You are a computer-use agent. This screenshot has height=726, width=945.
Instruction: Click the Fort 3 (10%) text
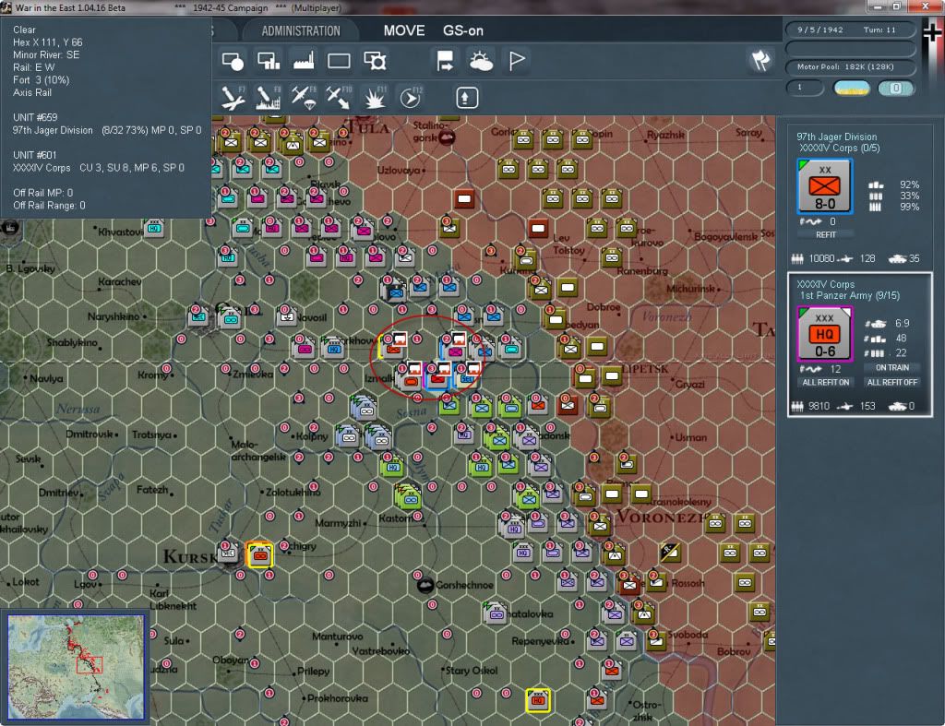tap(41, 80)
